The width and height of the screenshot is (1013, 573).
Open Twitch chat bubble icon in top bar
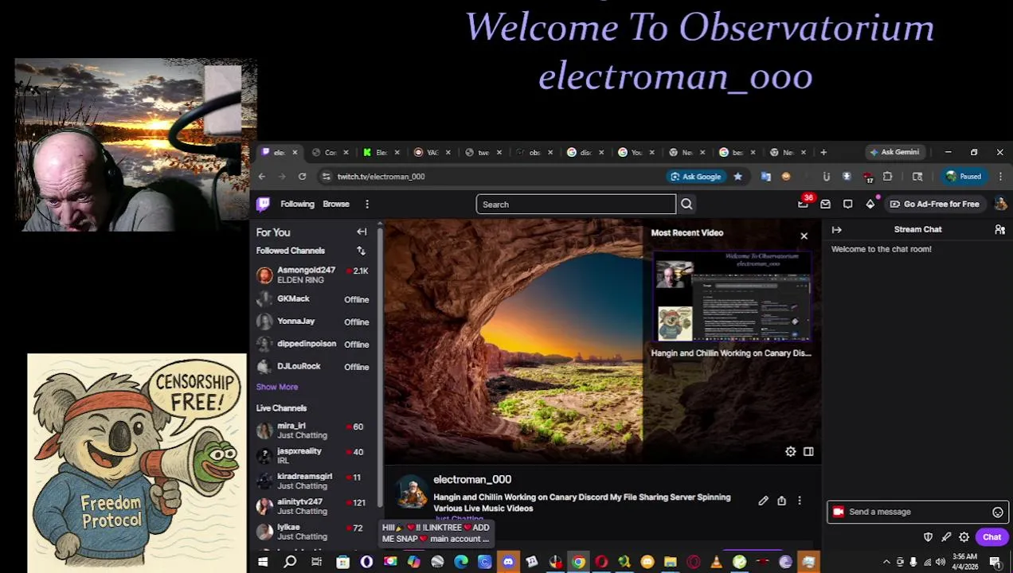[x=848, y=205]
